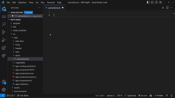Select encoding UTF-8 in status bar
Viewport: 175px width, 98px height.
[x=119, y=96]
